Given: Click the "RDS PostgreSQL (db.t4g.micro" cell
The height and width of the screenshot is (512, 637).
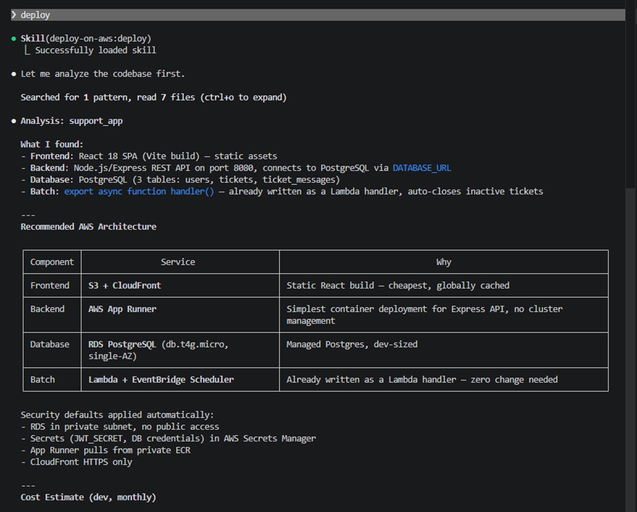Looking at the screenshot, I should [x=180, y=350].
